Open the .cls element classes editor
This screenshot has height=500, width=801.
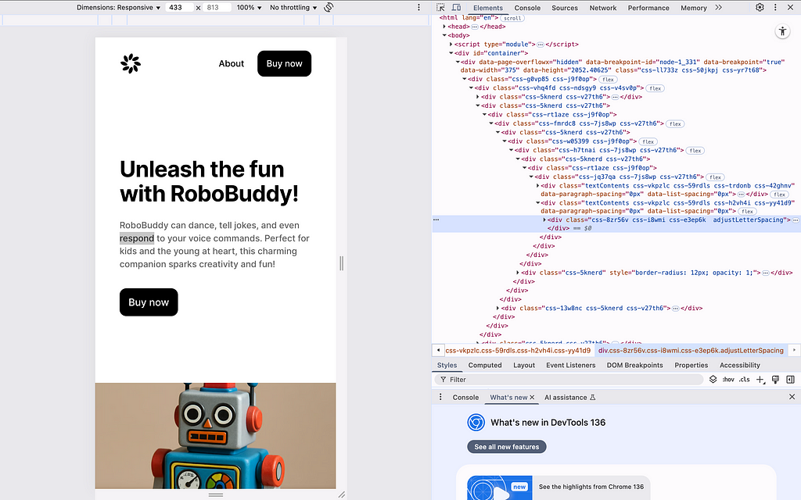745,380
